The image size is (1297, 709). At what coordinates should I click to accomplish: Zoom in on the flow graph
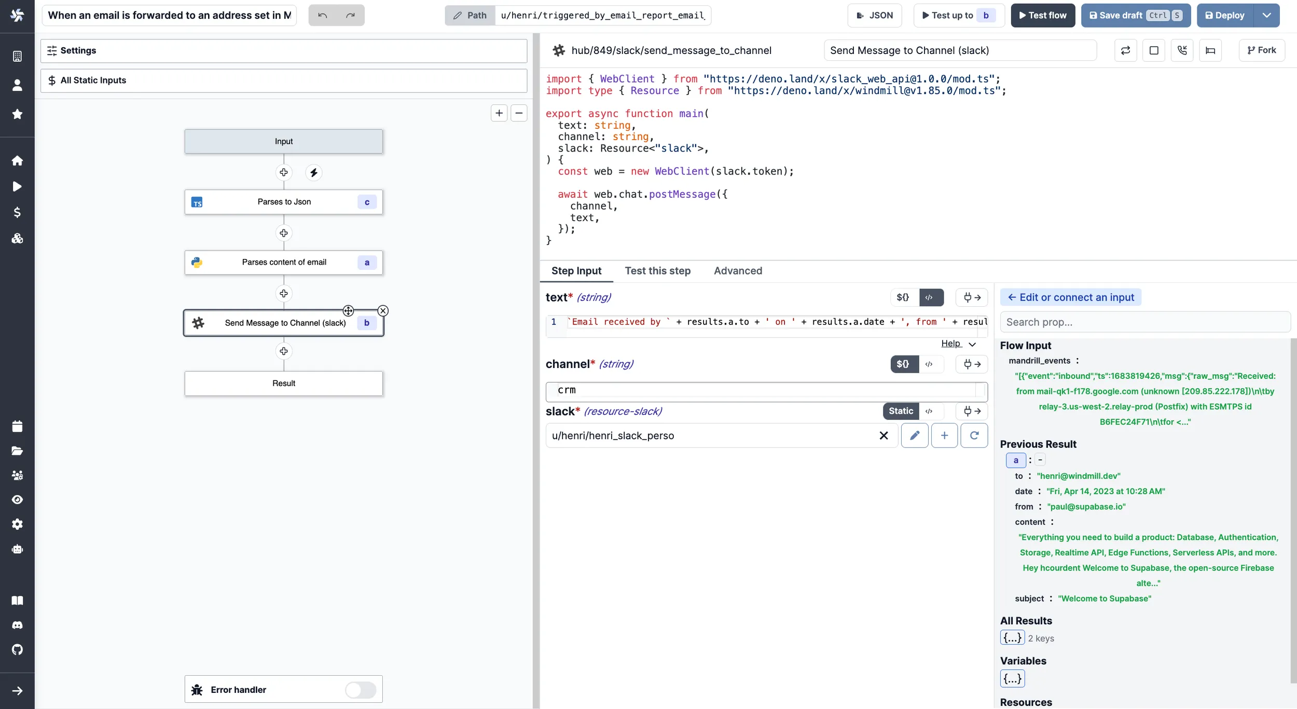pyautogui.click(x=499, y=113)
